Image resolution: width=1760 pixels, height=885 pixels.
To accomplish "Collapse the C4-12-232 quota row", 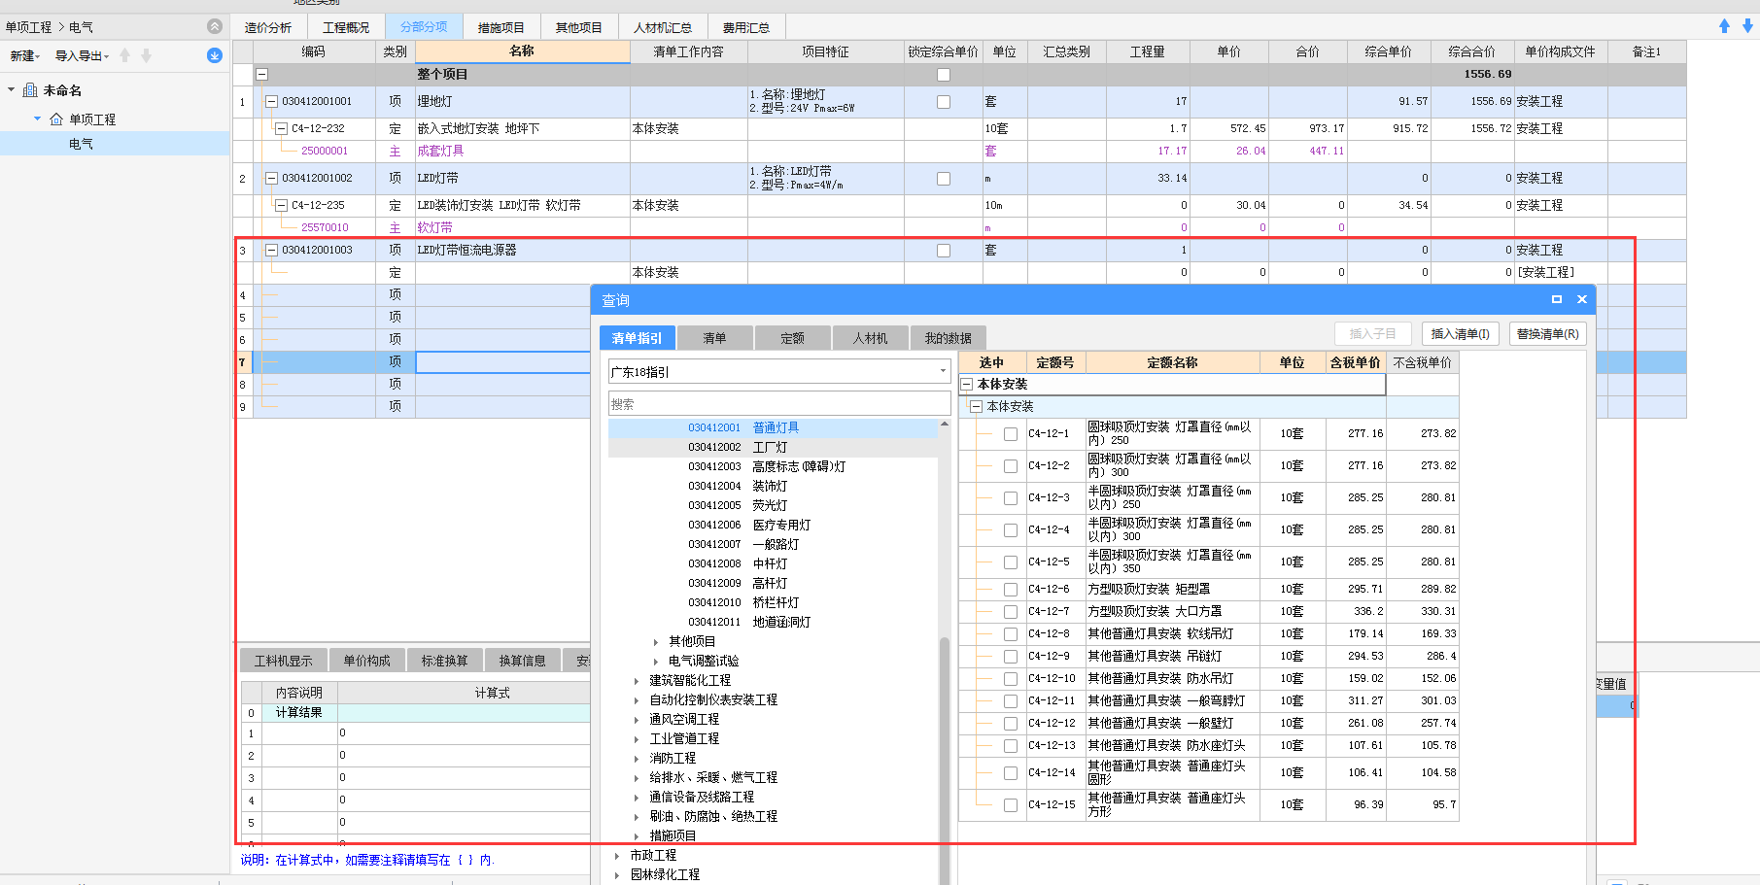I will (x=281, y=128).
